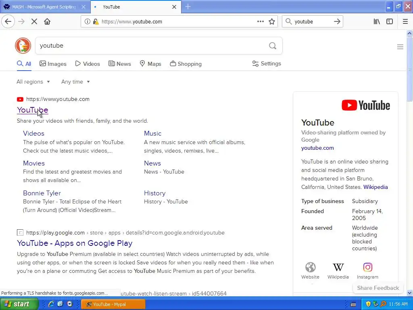Image resolution: width=413 pixels, height=310 pixels.
Task: Stop loading the page with the X button
Action: (x=34, y=21)
